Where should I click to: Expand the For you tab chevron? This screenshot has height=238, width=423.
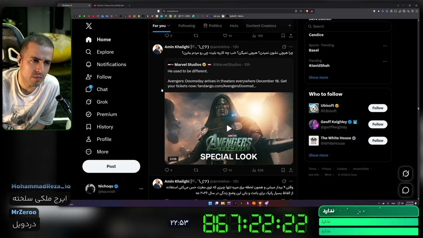[169, 26]
